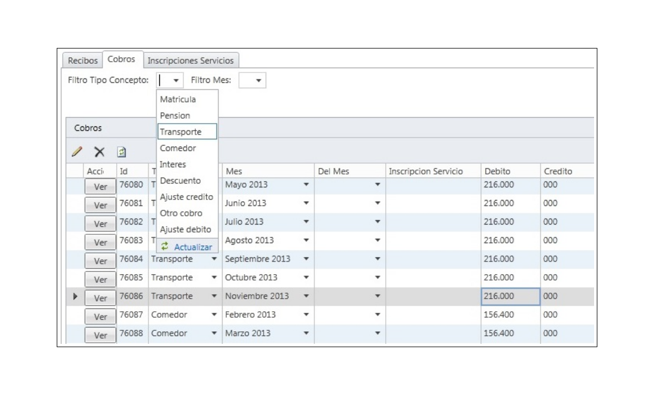The image size is (659, 412).
Task: Open type dropdown arrow in row 76087
Action: 214,314
